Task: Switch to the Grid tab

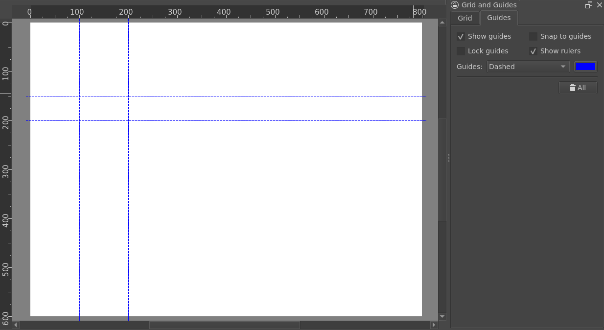Action: click(x=465, y=18)
